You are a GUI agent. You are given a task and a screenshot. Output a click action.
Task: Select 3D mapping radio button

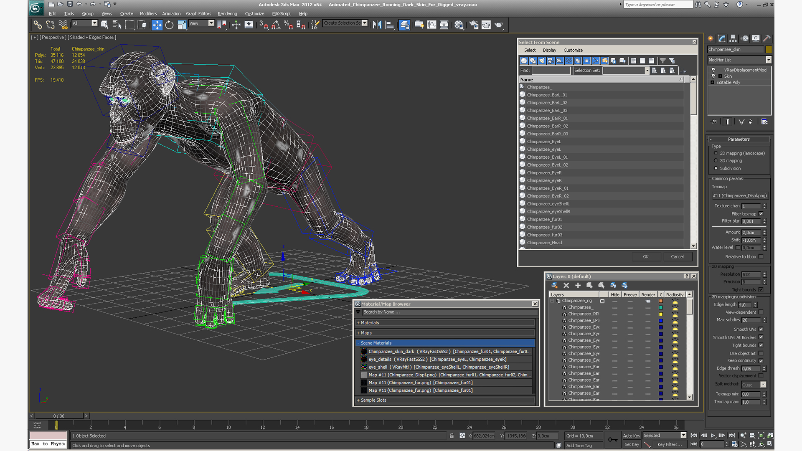[716, 161]
